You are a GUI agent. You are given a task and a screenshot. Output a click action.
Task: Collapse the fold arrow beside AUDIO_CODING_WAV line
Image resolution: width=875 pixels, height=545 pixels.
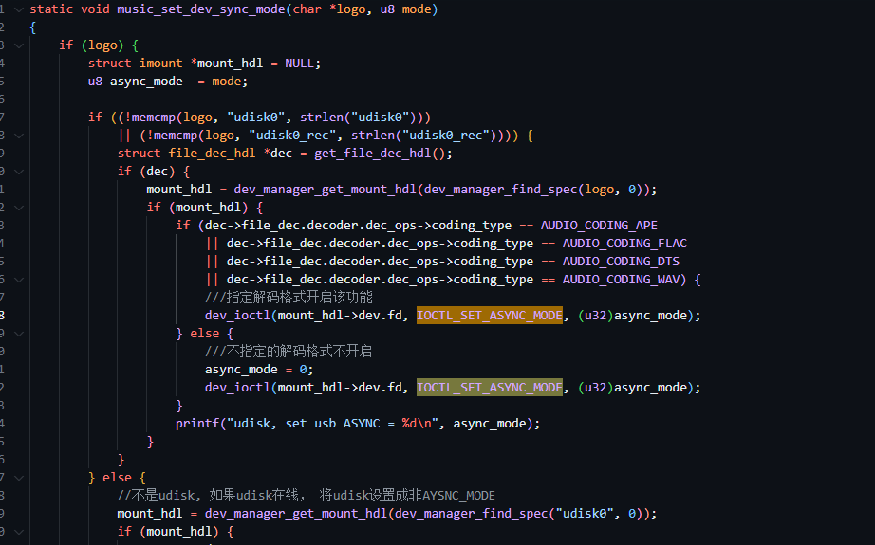pyautogui.click(x=19, y=280)
